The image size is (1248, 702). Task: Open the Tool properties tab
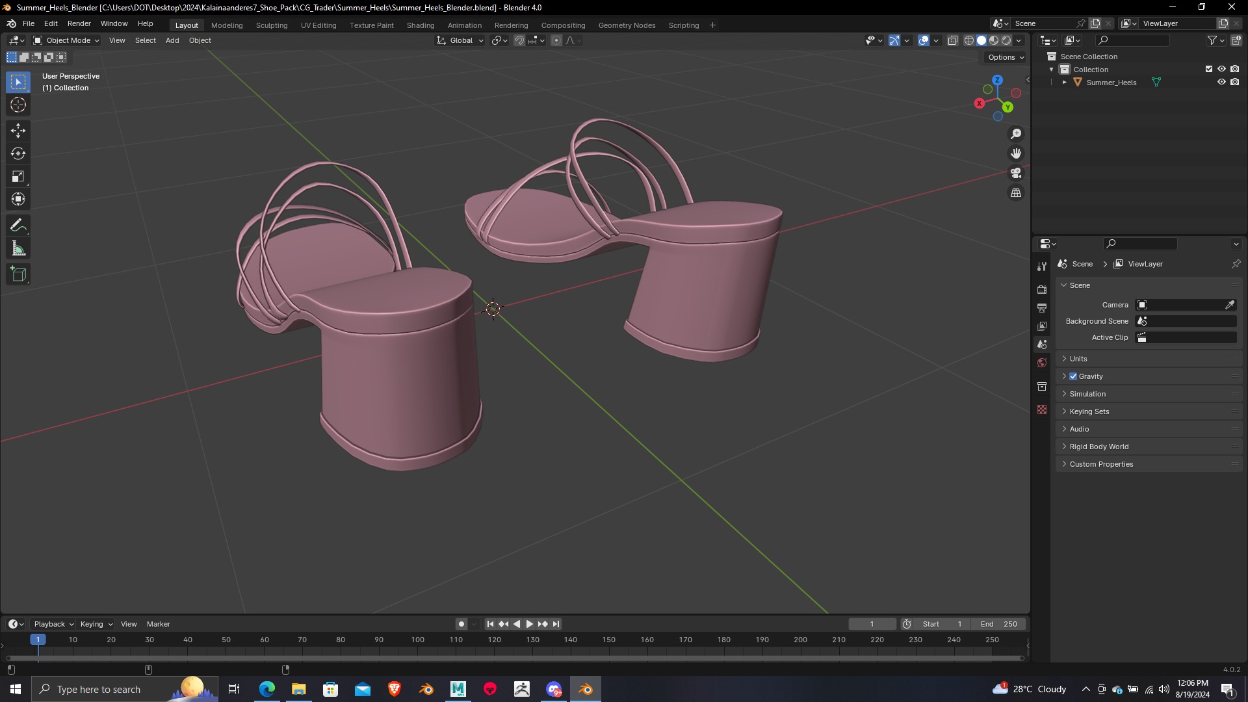pyautogui.click(x=1042, y=266)
